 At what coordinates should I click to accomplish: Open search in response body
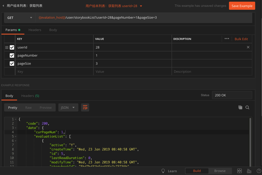pyautogui.click(x=247, y=107)
